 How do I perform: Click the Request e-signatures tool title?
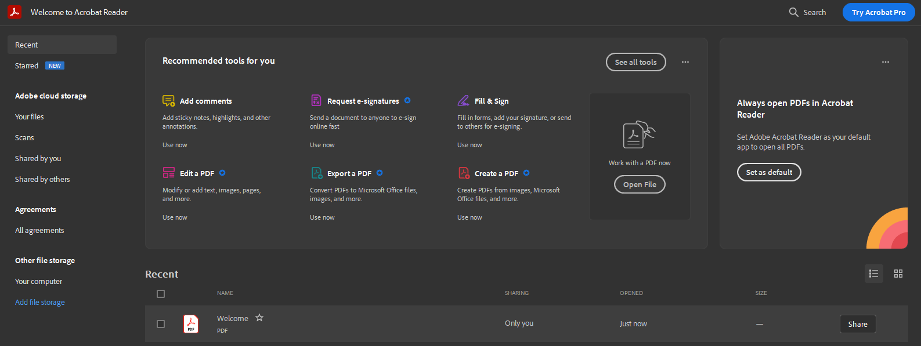point(363,101)
